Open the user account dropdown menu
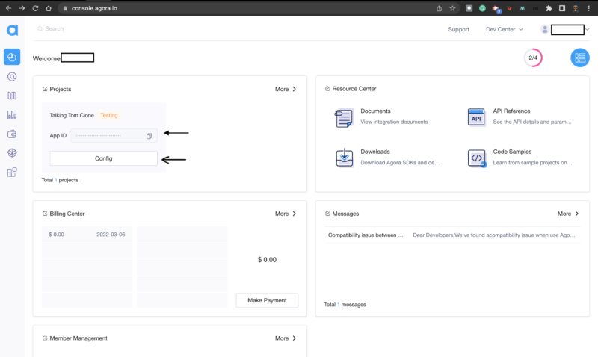This screenshot has height=357, width=598. coord(566,30)
